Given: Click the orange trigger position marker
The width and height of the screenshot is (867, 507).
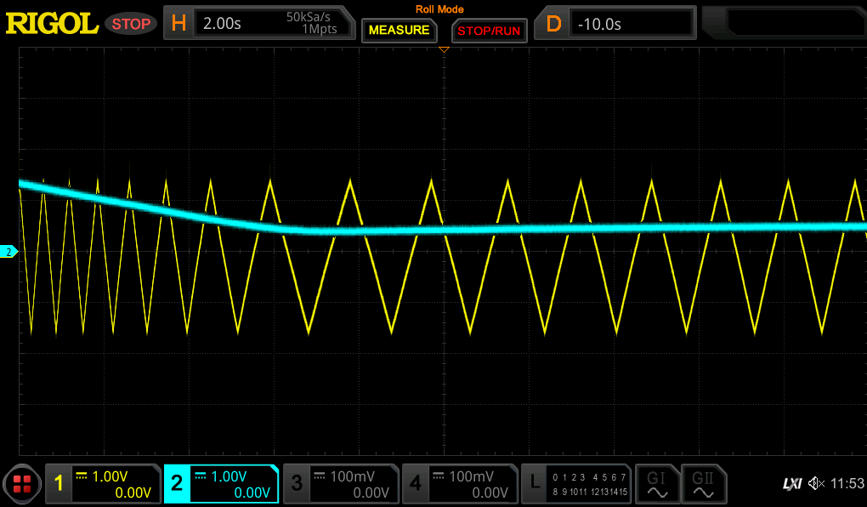Looking at the screenshot, I should click(x=444, y=50).
